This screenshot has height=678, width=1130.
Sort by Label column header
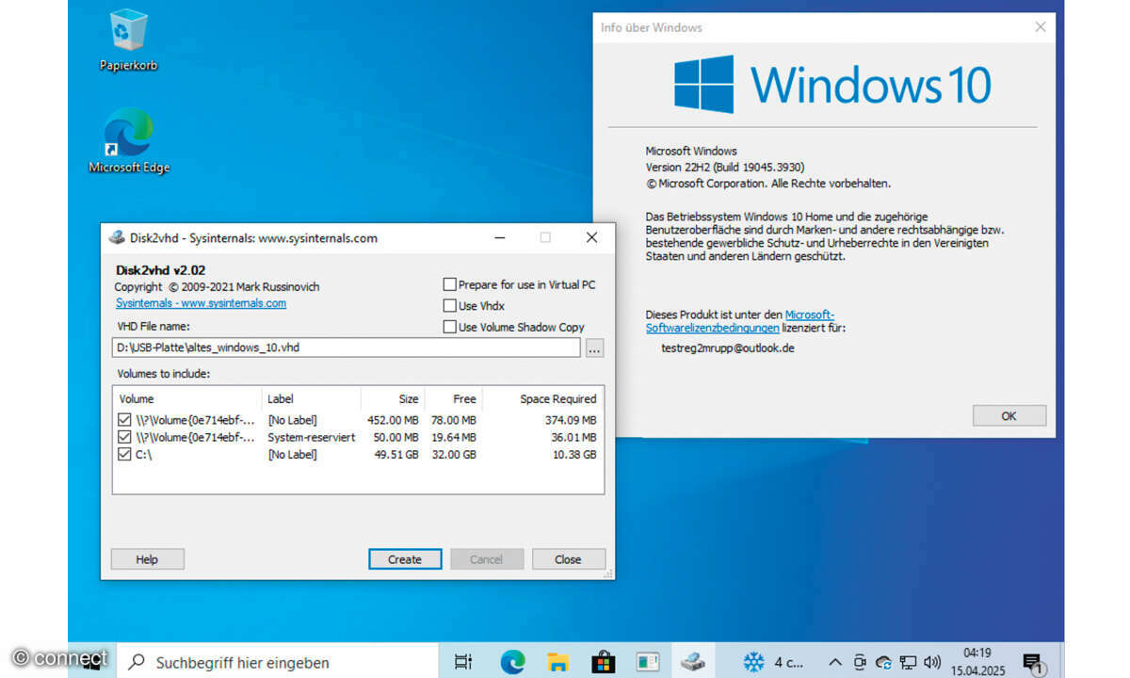point(312,398)
